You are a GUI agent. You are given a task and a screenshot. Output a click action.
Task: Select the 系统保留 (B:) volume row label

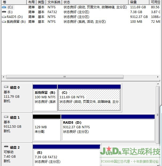[x=16, y=22]
